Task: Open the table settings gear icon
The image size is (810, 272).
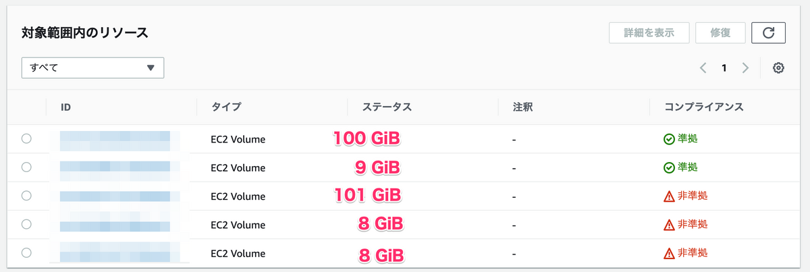Action: [x=778, y=67]
